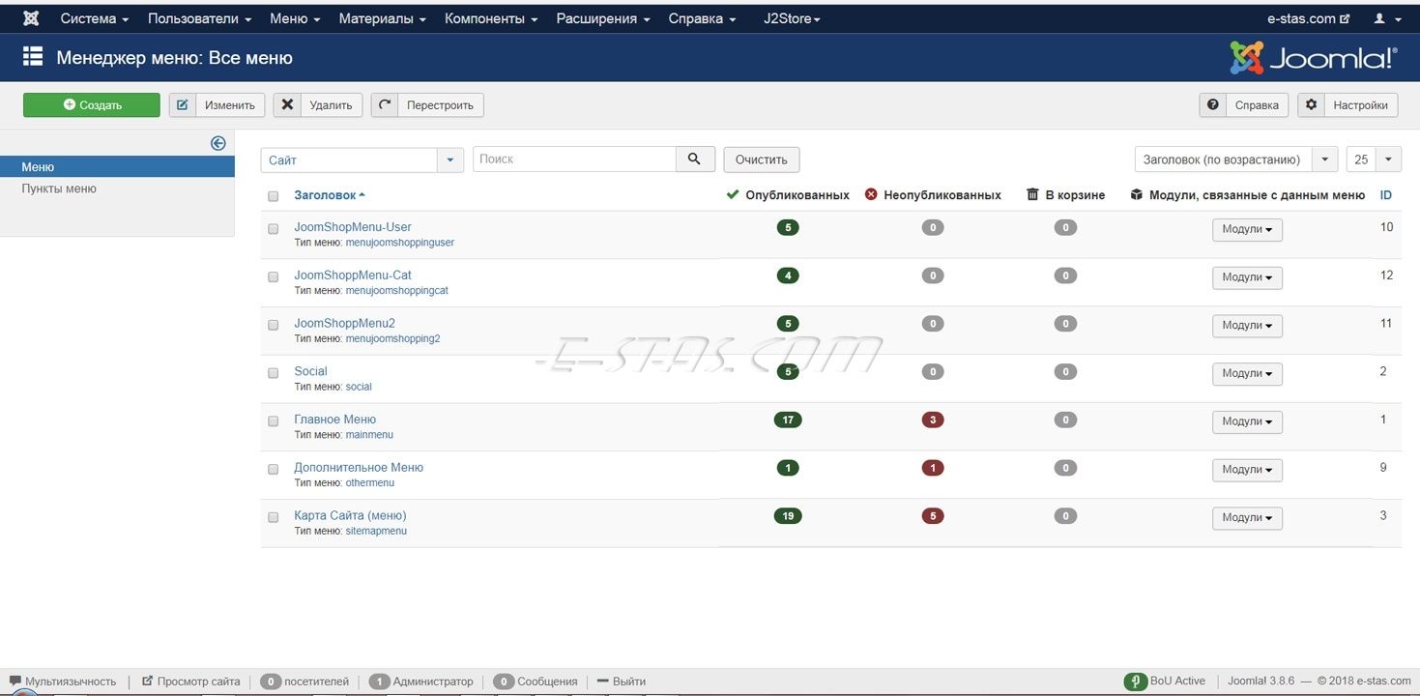Check the Карта Сайта (меню) row checkbox
Image resolution: width=1420 pixels, height=696 pixels.
pyautogui.click(x=273, y=517)
